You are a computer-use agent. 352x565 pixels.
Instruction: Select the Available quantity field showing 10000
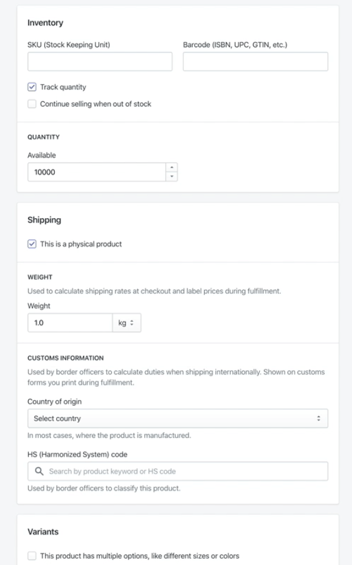(x=97, y=172)
